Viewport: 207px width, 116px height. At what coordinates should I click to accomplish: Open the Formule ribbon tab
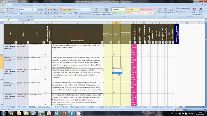click(x=39, y=5)
